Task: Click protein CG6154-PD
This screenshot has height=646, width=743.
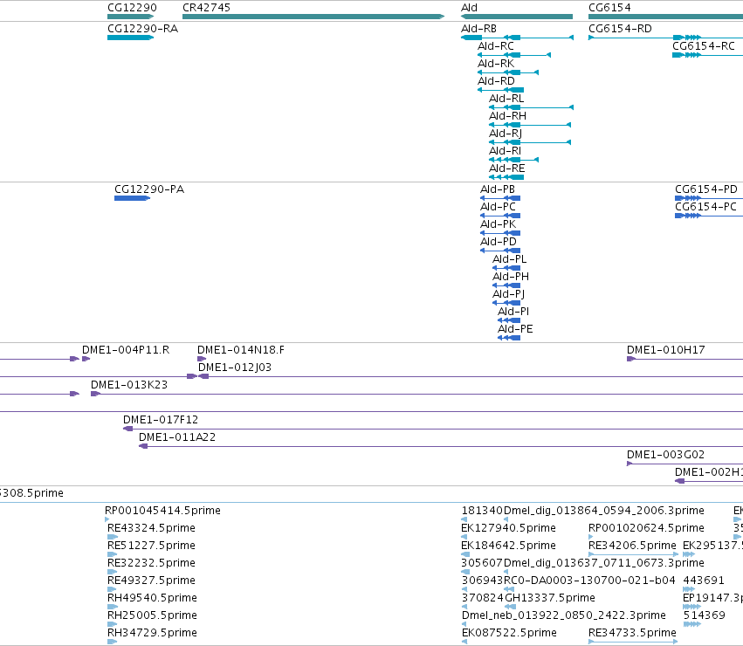Action: click(706, 189)
